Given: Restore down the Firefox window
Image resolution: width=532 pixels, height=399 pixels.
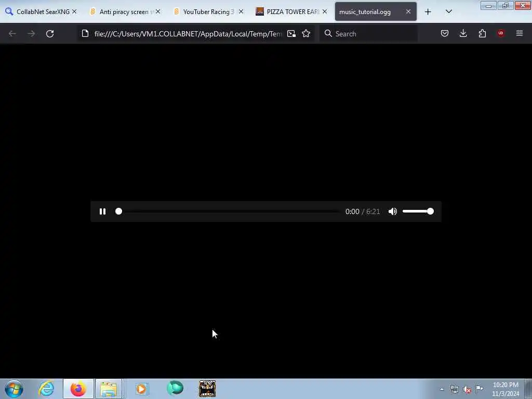Looking at the screenshot, I should [505, 6].
